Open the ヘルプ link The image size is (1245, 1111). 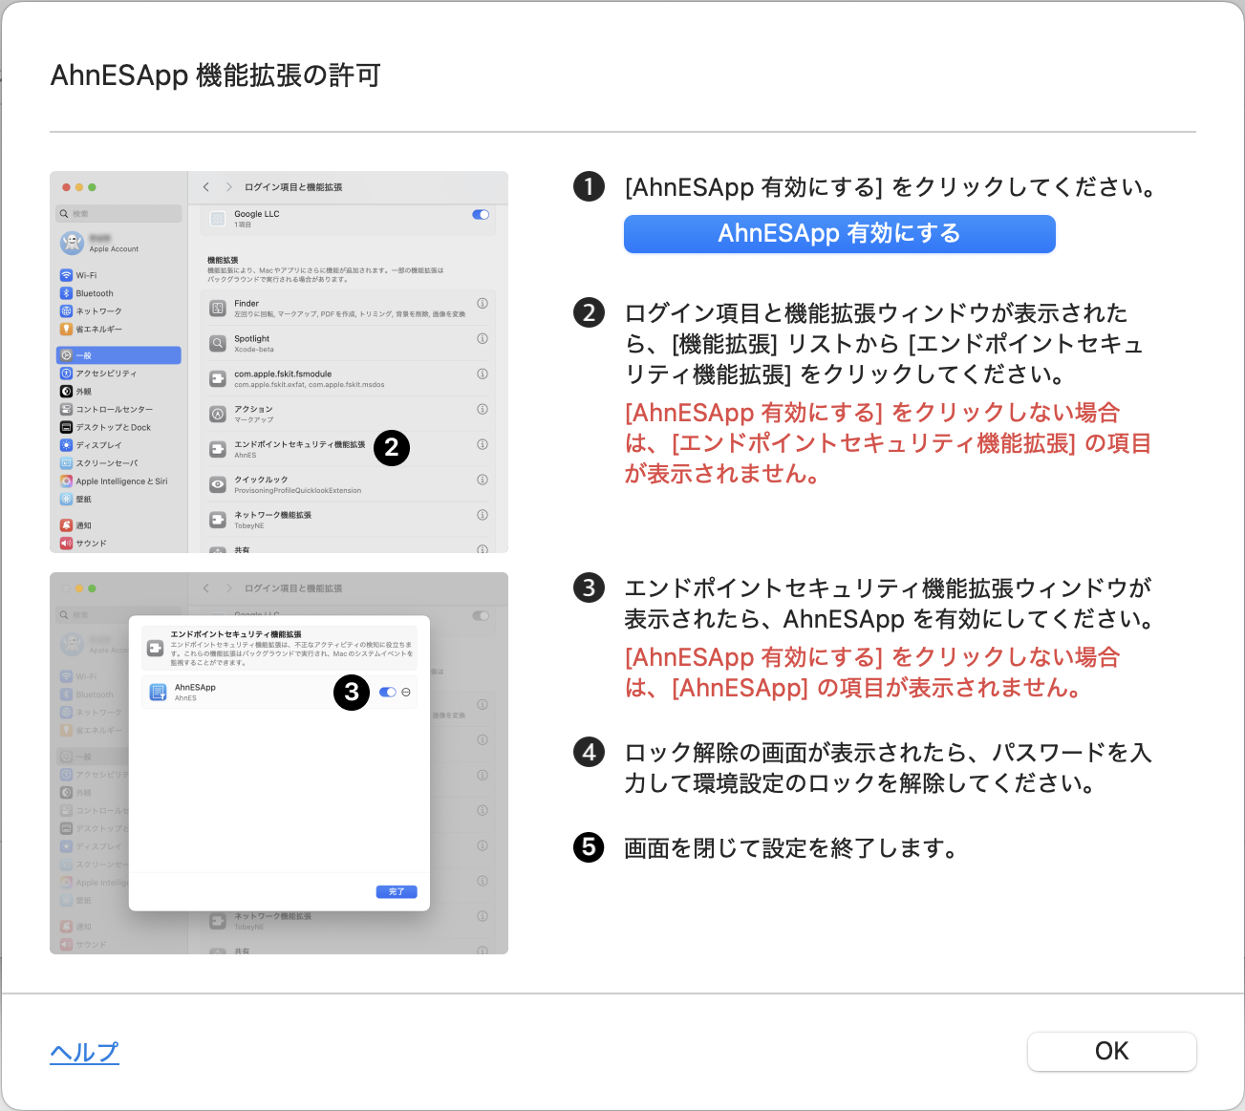coord(84,1052)
